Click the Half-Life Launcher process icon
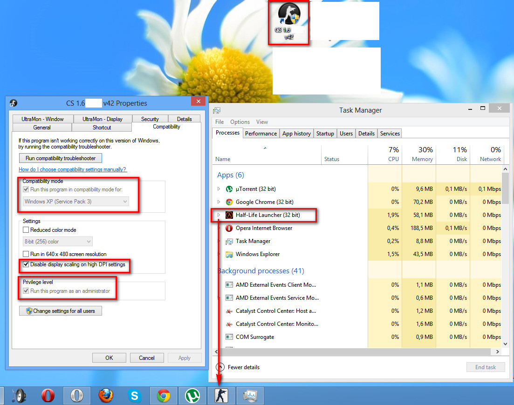514x405 pixels. coord(229,215)
